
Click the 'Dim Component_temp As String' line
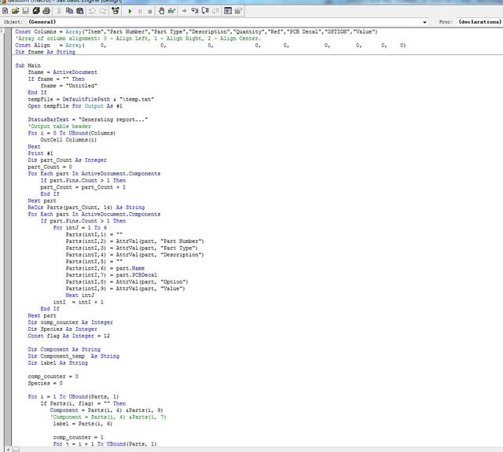73,356
